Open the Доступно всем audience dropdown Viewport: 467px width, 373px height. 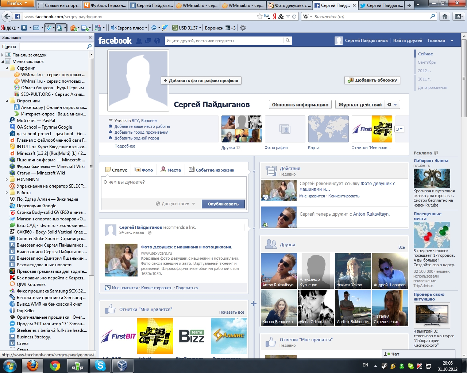click(x=175, y=204)
